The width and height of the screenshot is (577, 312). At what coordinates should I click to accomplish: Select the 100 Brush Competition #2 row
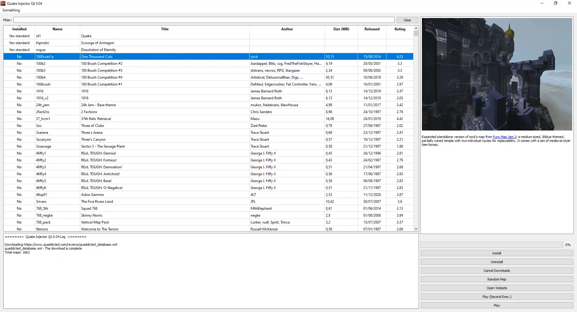[208, 64]
